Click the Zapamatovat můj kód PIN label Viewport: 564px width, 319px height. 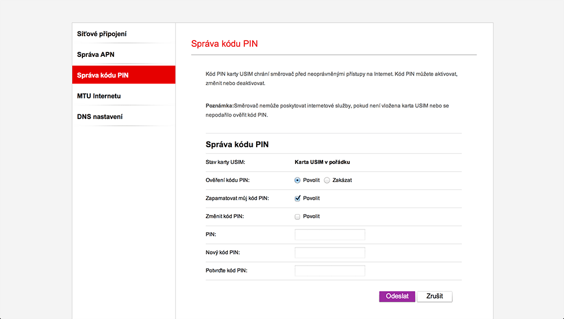pyautogui.click(x=237, y=198)
